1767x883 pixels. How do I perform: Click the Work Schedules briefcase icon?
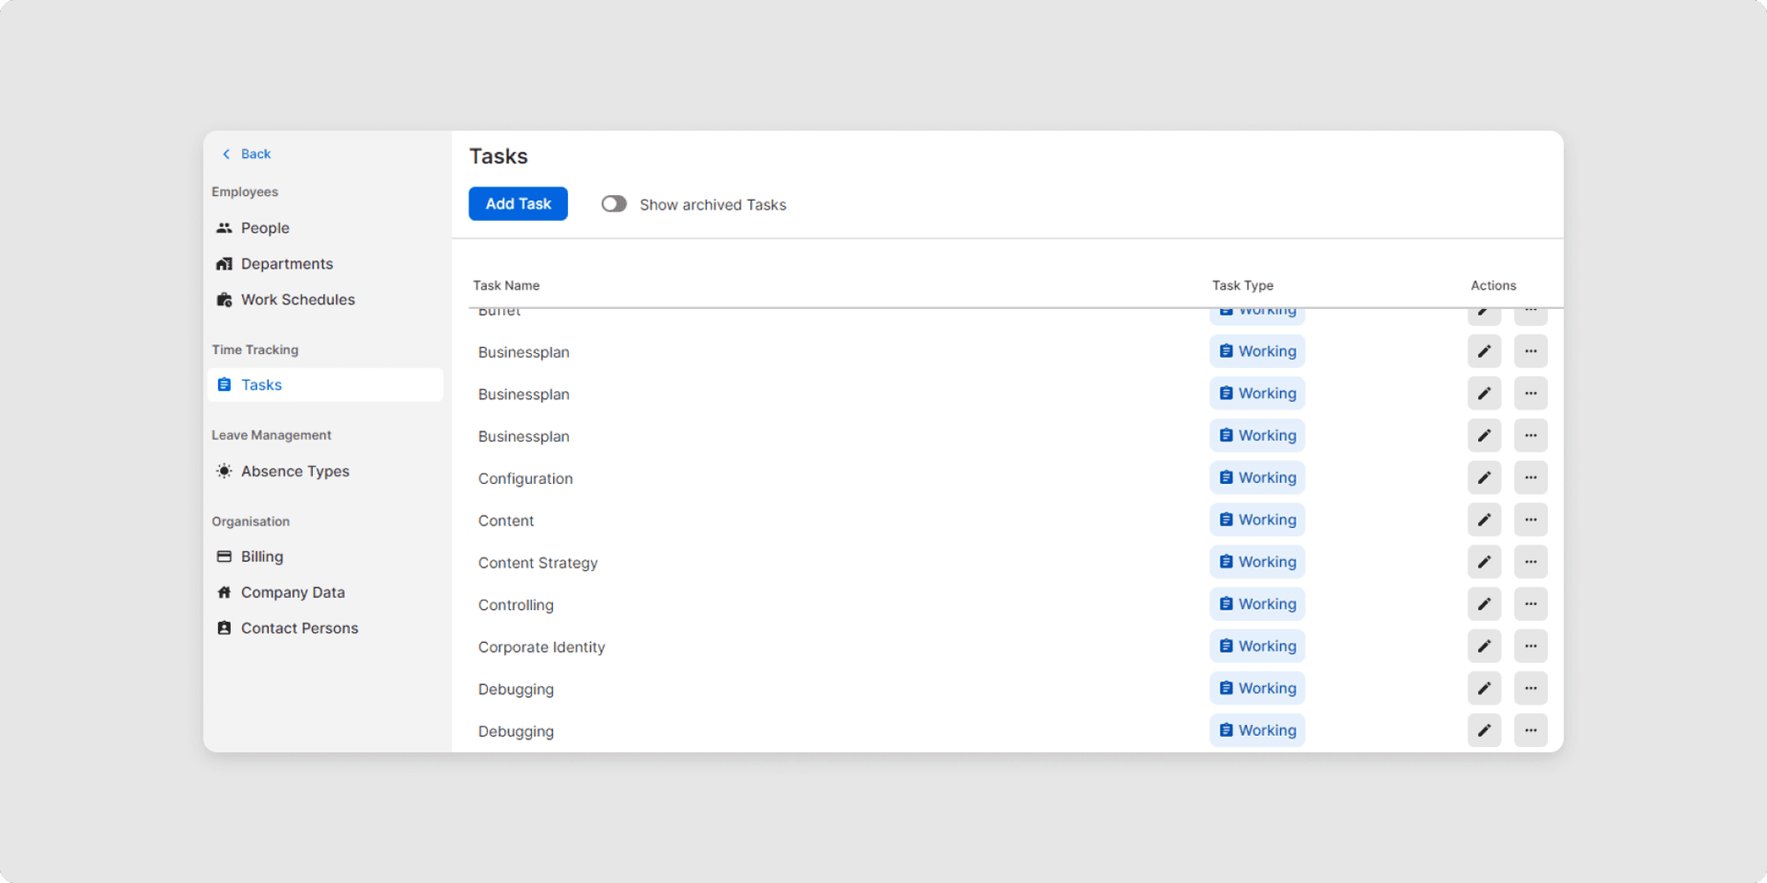(x=224, y=300)
